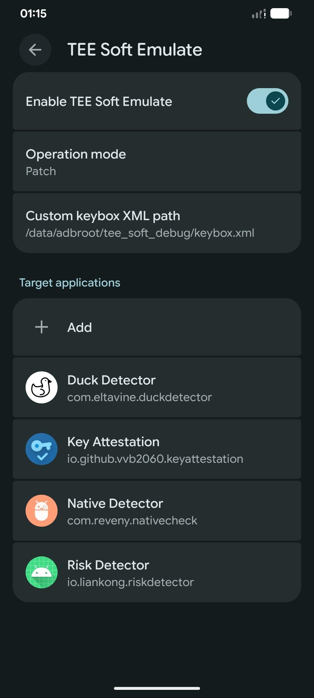Disable the TEE Soft Emulate switch

[267, 101]
